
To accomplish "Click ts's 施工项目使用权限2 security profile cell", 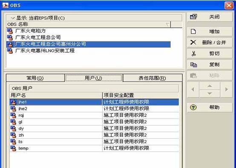I will (x=141, y=142).
